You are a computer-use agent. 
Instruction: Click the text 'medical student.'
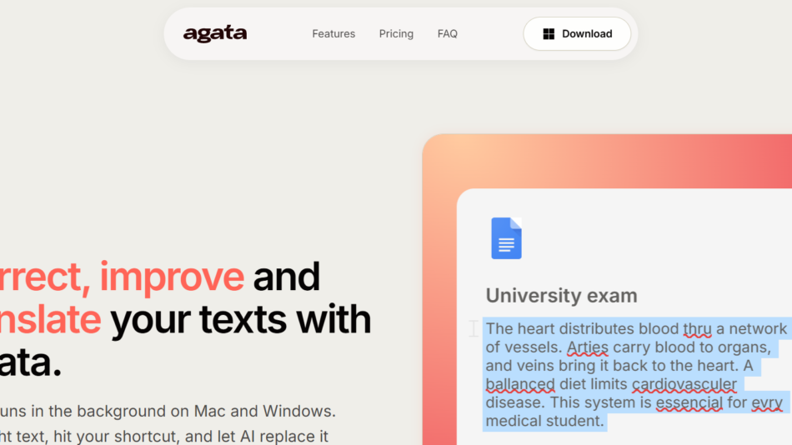[x=544, y=422]
